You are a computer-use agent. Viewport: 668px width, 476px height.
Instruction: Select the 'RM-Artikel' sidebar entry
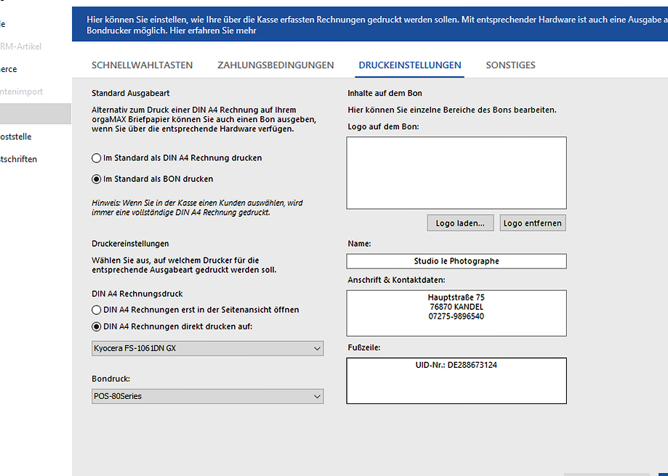pos(20,46)
